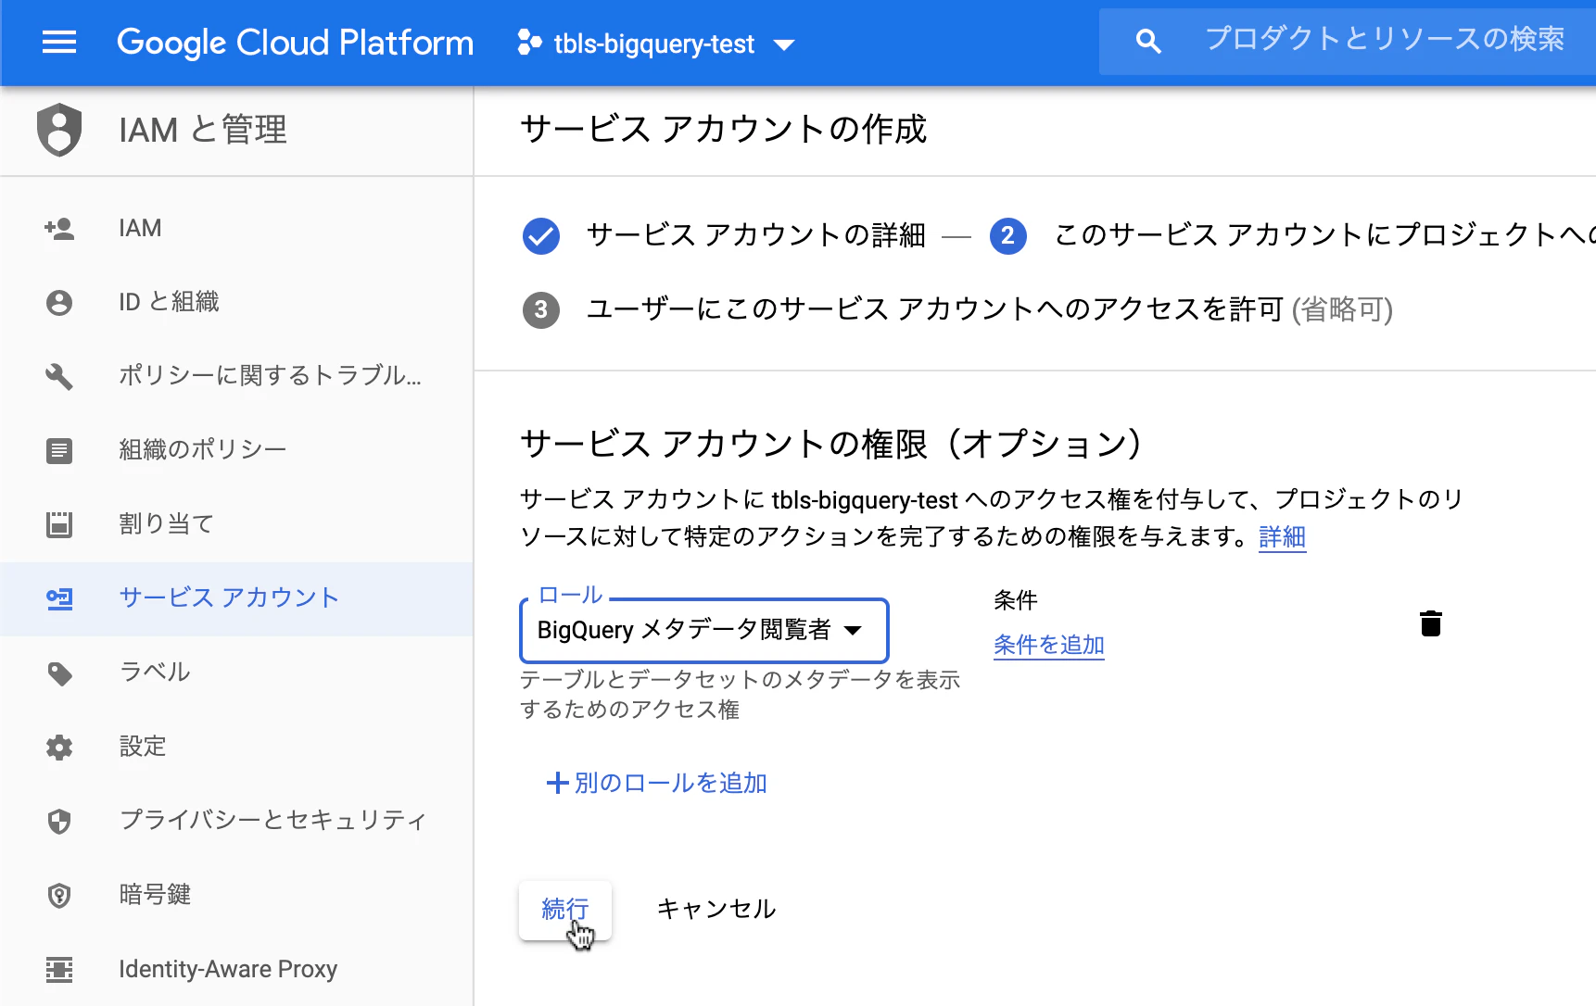Open 組織のポリシー in the sidebar

point(236,451)
